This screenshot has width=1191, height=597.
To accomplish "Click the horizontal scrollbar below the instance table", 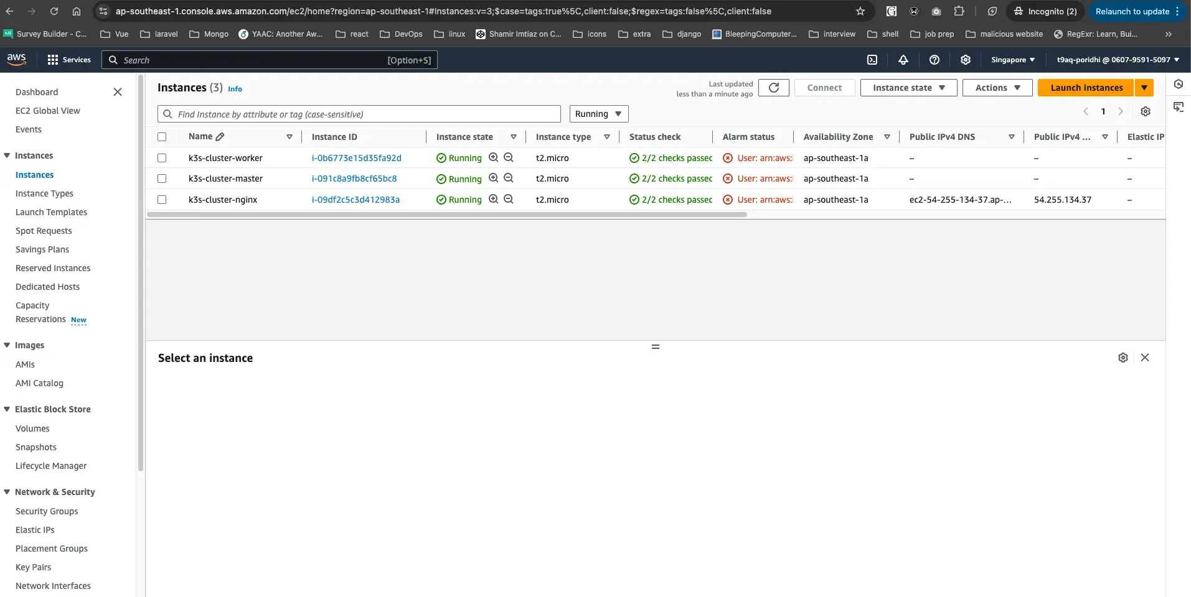I will click(446, 215).
